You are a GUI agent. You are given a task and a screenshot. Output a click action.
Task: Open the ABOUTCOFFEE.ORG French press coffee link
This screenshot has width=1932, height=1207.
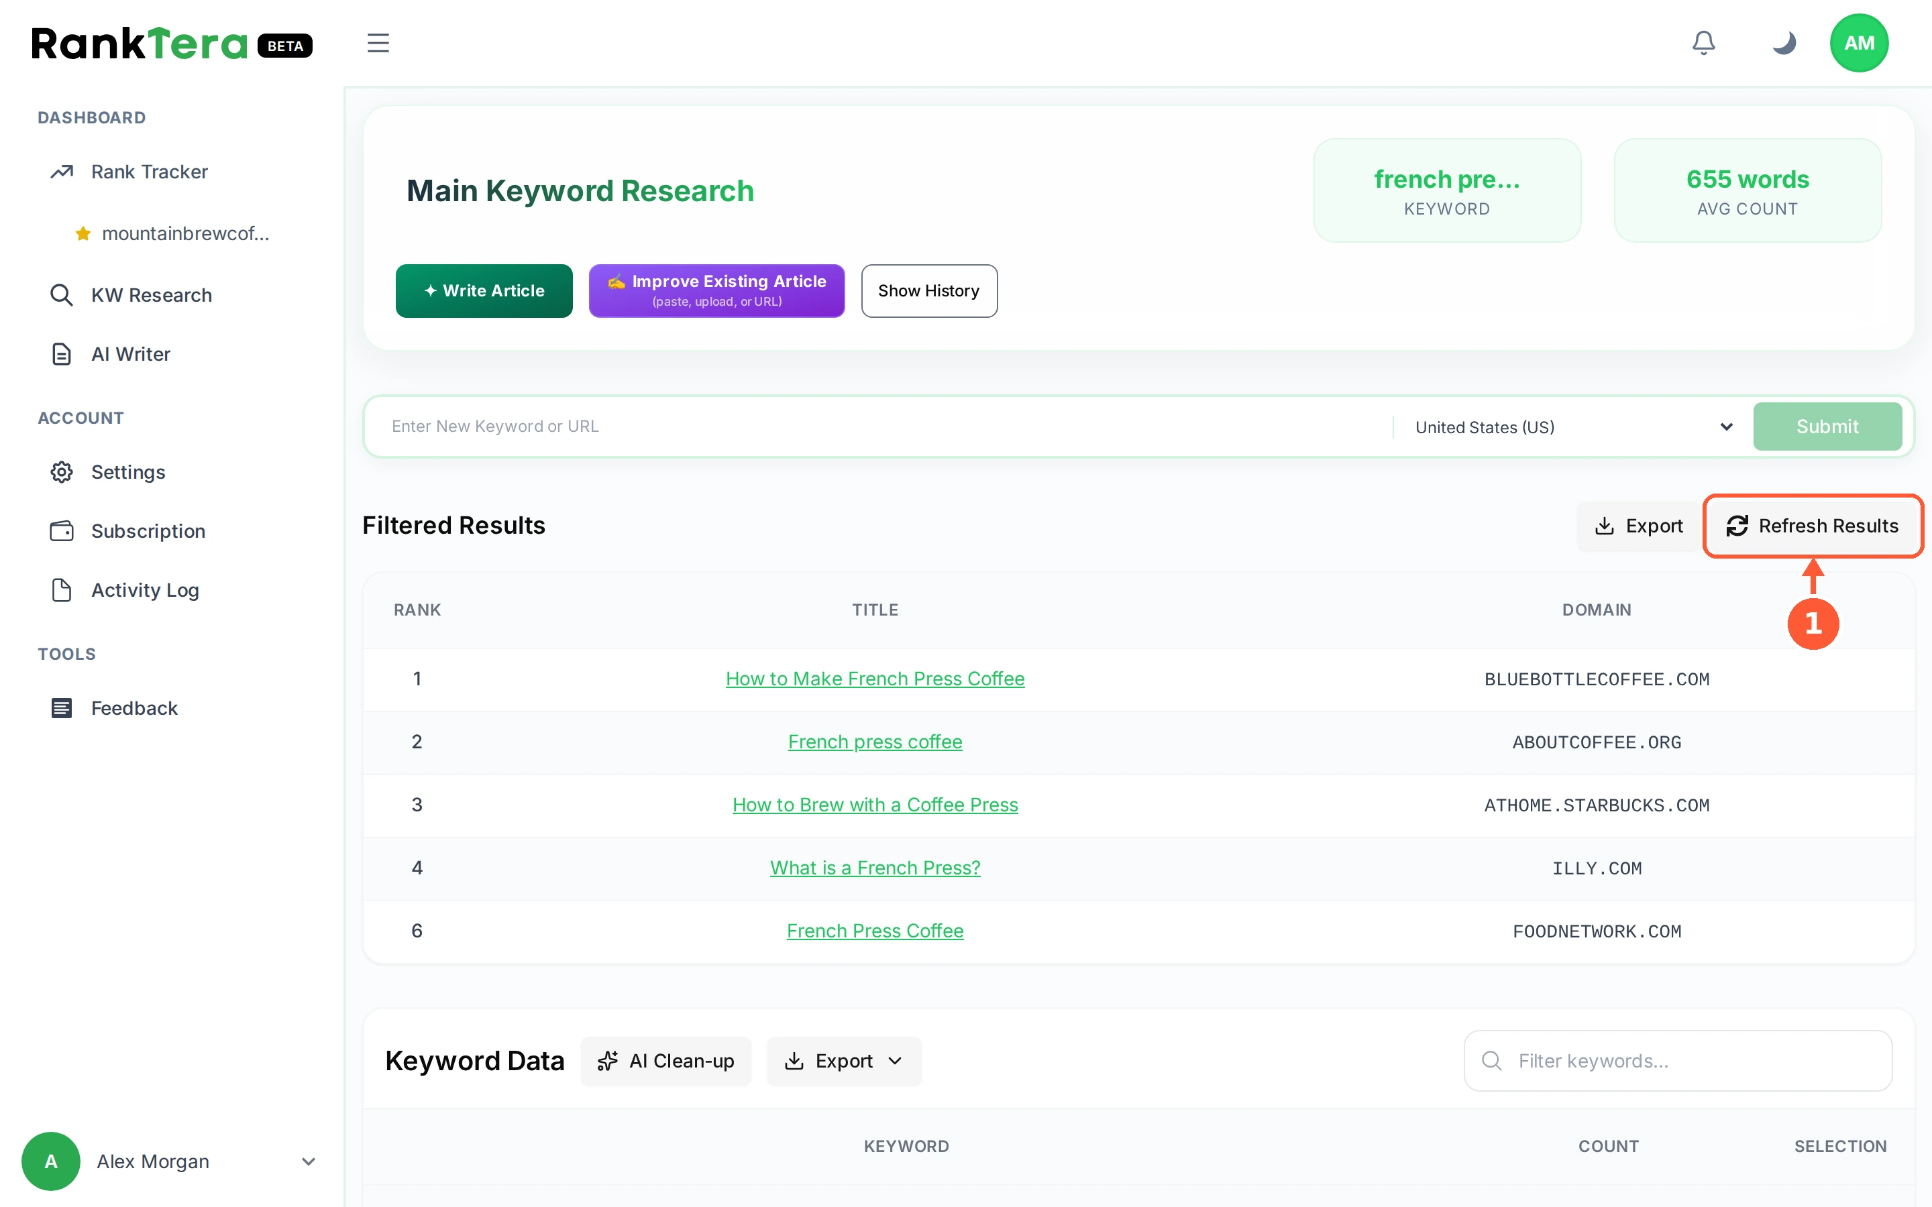point(875,742)
